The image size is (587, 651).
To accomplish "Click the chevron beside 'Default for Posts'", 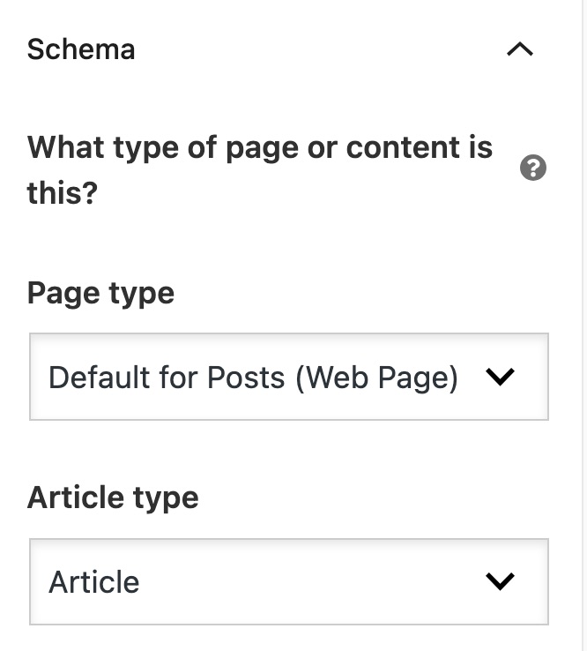I will (500, 377).
